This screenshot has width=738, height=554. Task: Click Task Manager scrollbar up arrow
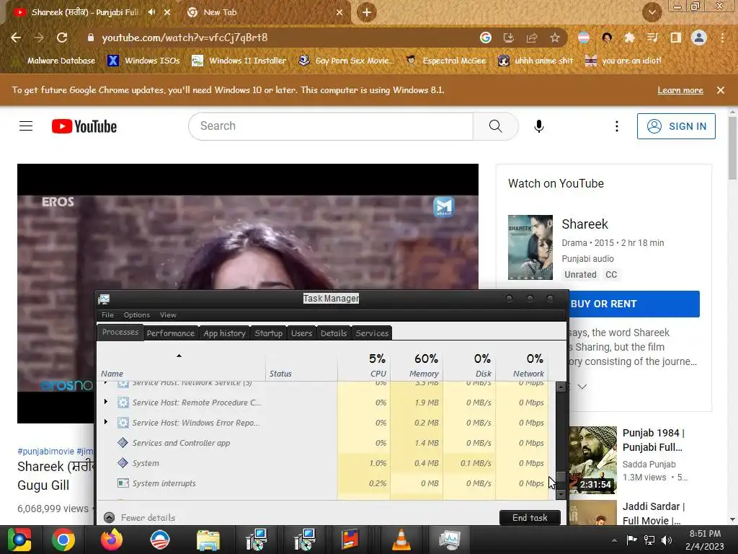point(561,387)
